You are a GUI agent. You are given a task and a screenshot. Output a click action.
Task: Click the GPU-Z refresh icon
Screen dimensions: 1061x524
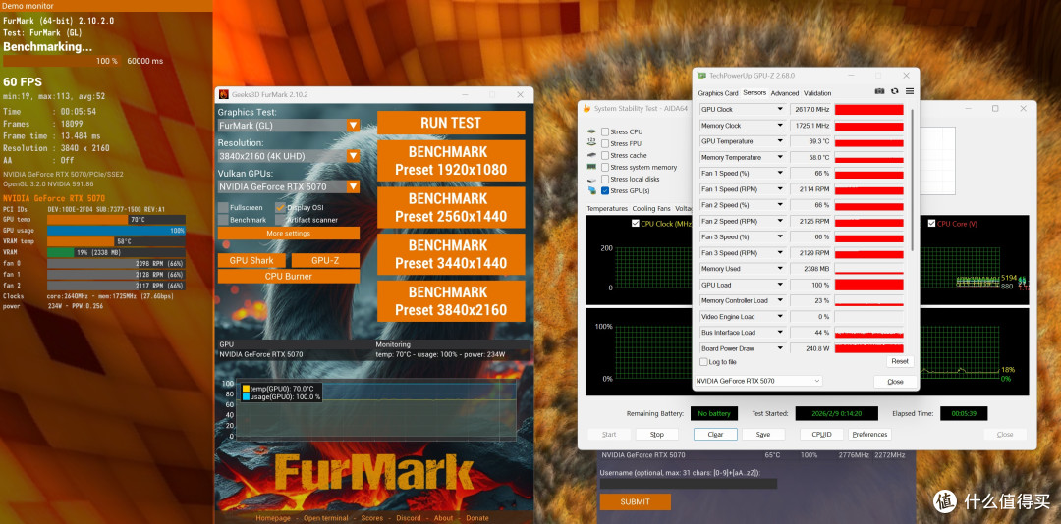pos(895,91)
